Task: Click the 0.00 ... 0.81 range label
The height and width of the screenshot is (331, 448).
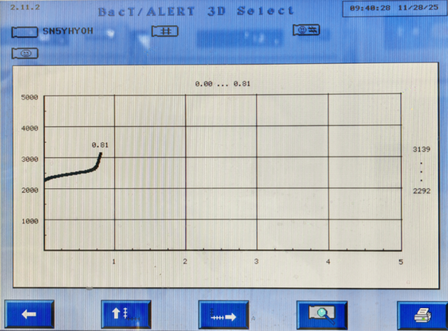Action: coord(223,84)
